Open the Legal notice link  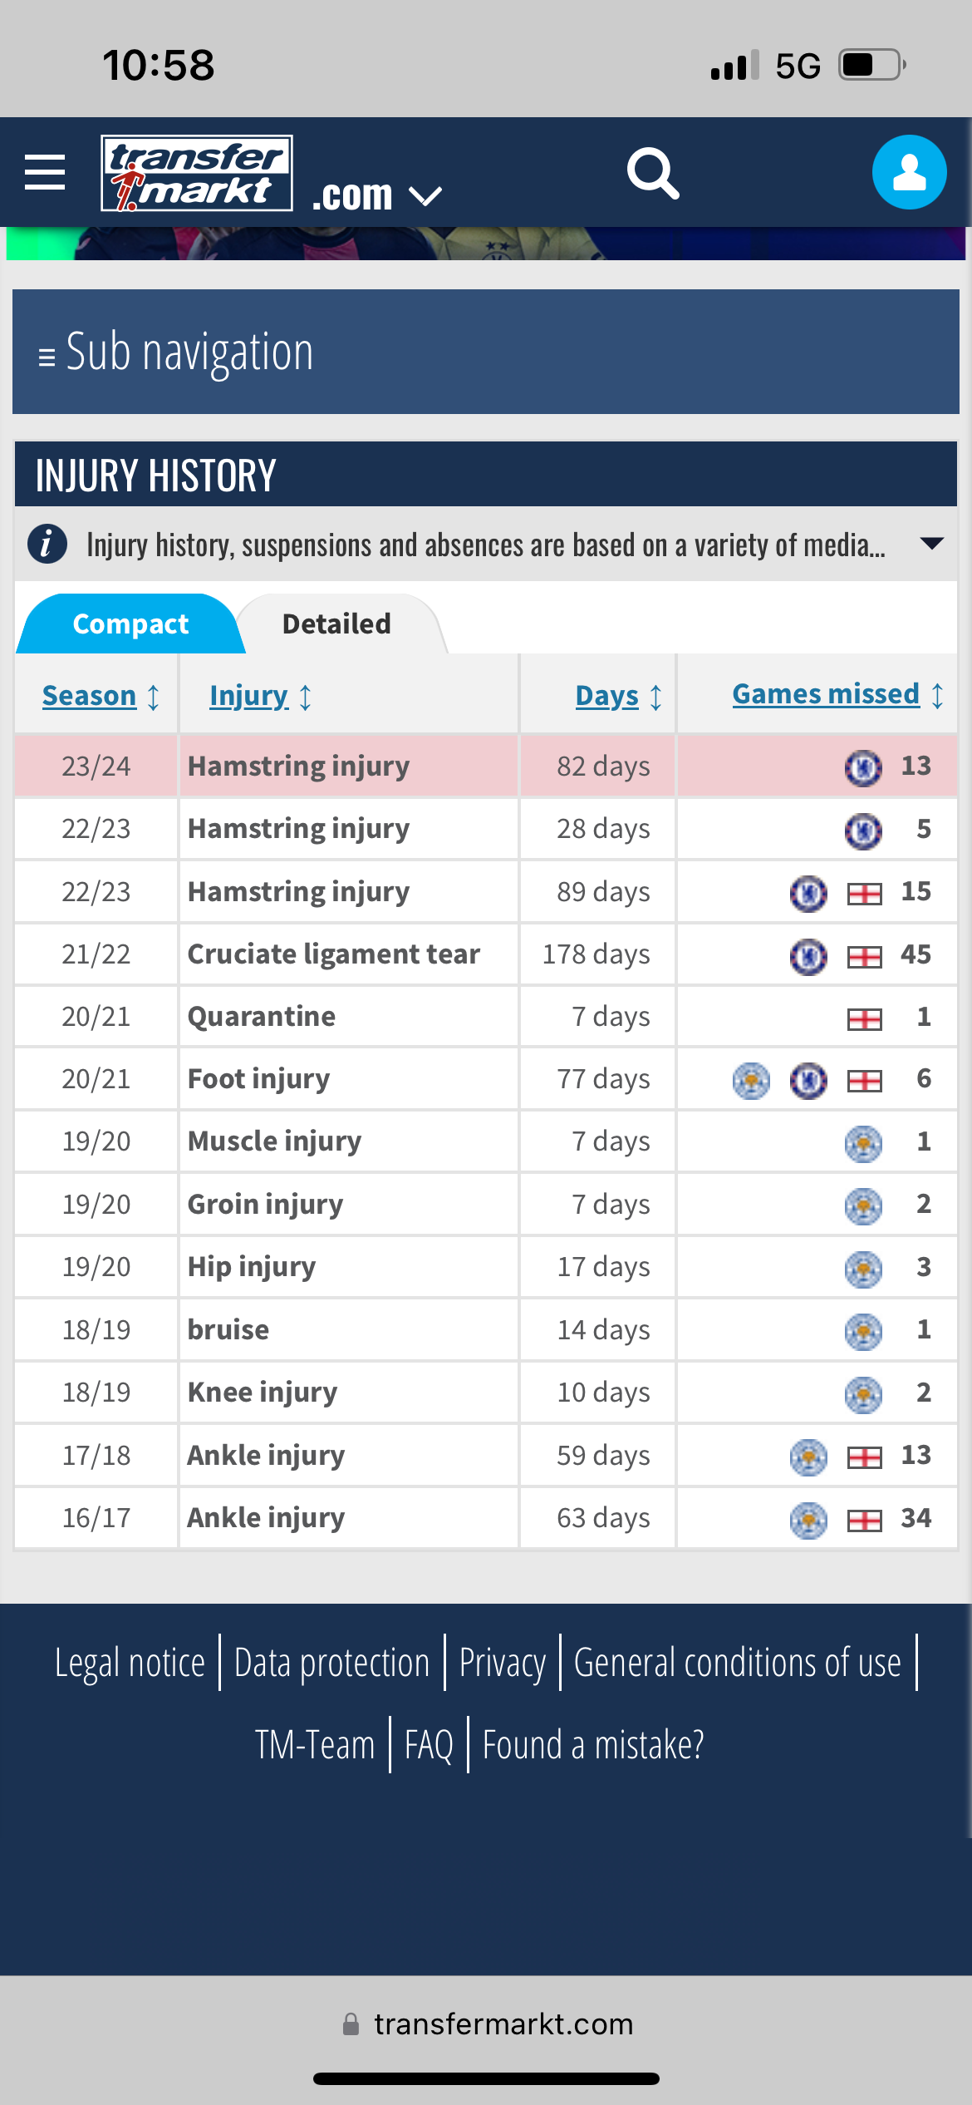pyautogui.click(x=130, y=1663)
